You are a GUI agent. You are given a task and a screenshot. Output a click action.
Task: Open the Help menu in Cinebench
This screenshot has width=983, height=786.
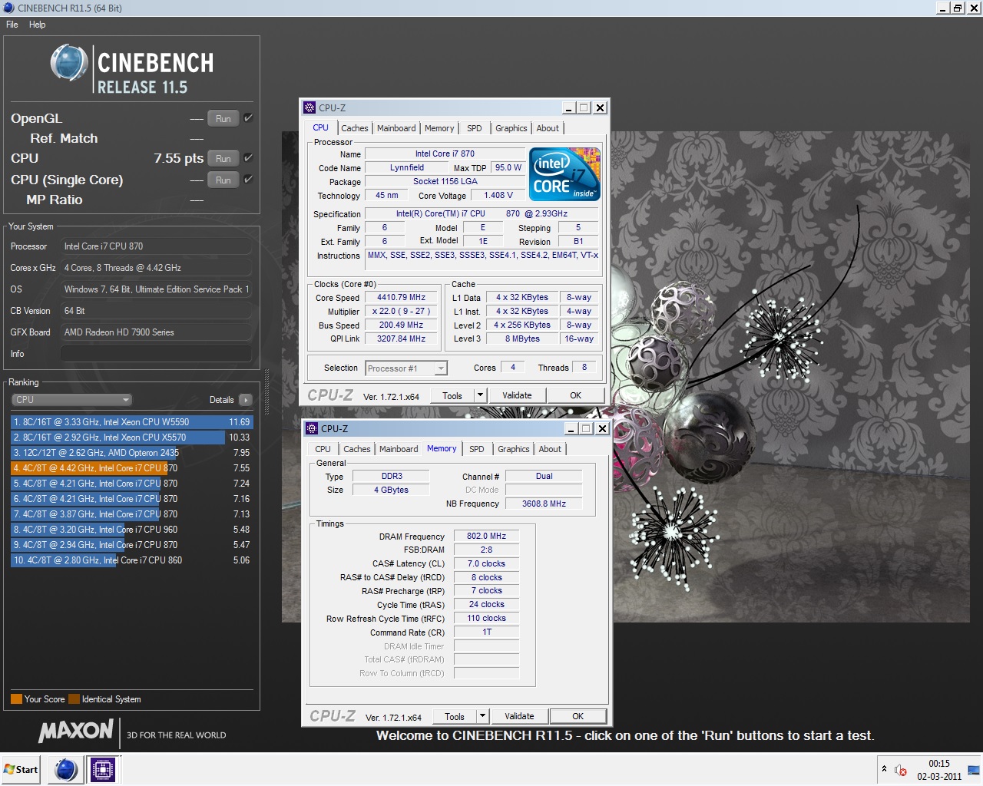coord(37,25)
